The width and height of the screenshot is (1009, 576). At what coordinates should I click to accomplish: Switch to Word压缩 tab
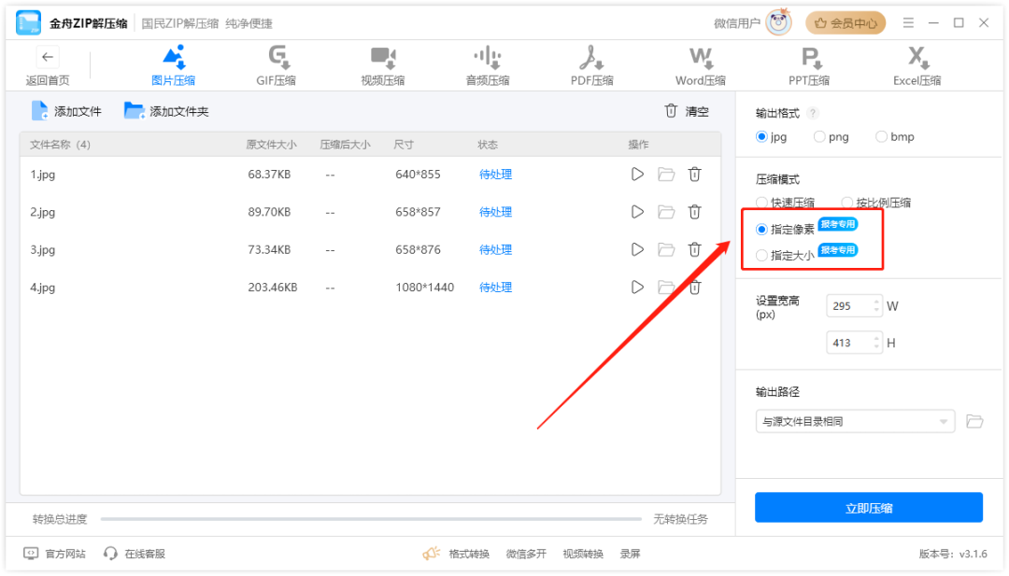[x=700, y=66]
